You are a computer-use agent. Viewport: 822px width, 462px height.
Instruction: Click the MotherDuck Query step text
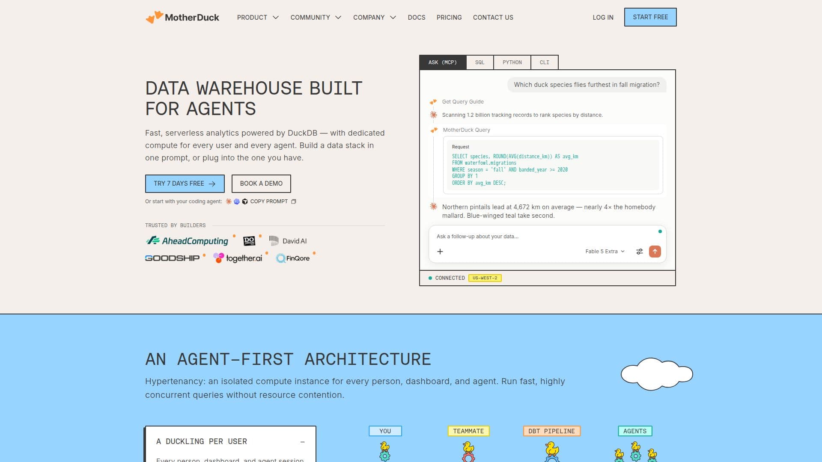tap(466, 130)
